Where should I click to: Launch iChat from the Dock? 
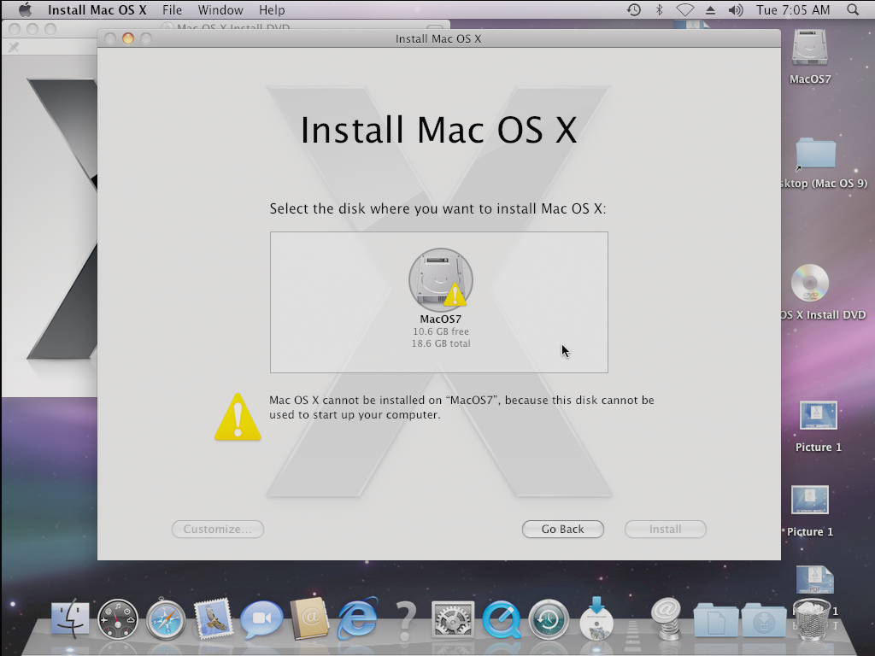[261, 619]
